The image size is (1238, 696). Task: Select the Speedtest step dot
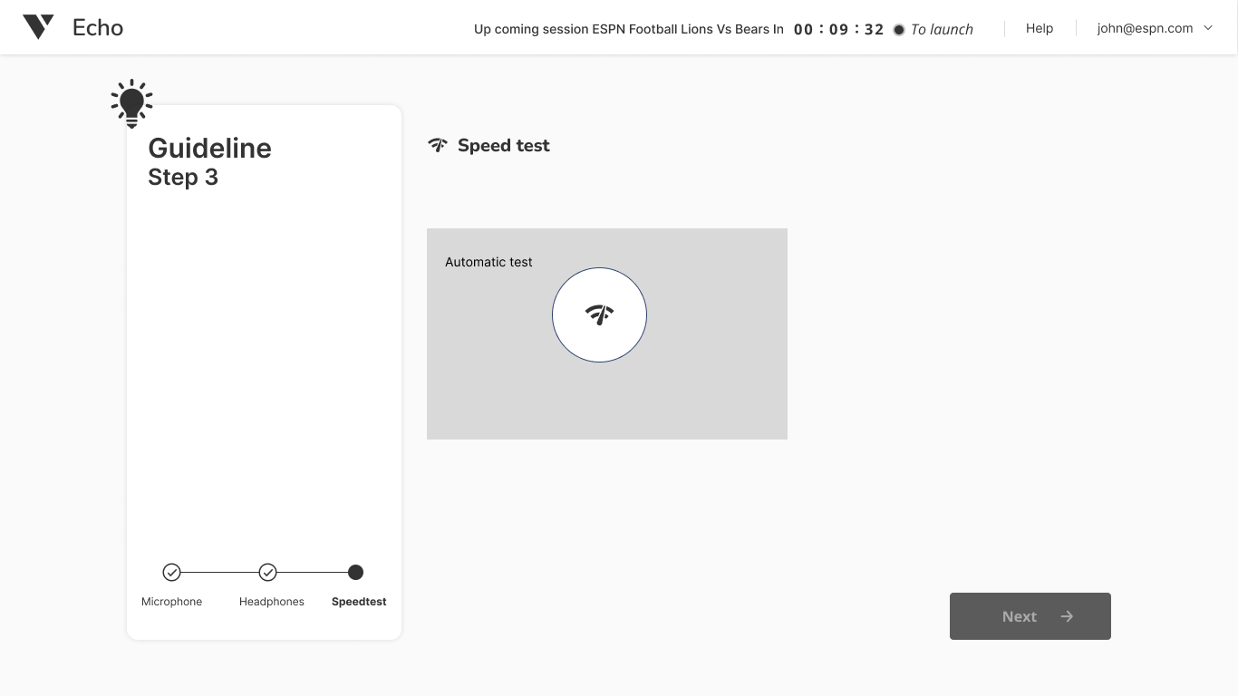[x=355, y=572]
